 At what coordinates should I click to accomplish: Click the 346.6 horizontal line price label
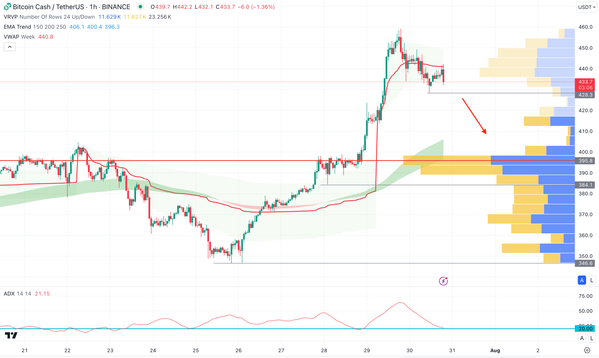click(x=585, y=263)
